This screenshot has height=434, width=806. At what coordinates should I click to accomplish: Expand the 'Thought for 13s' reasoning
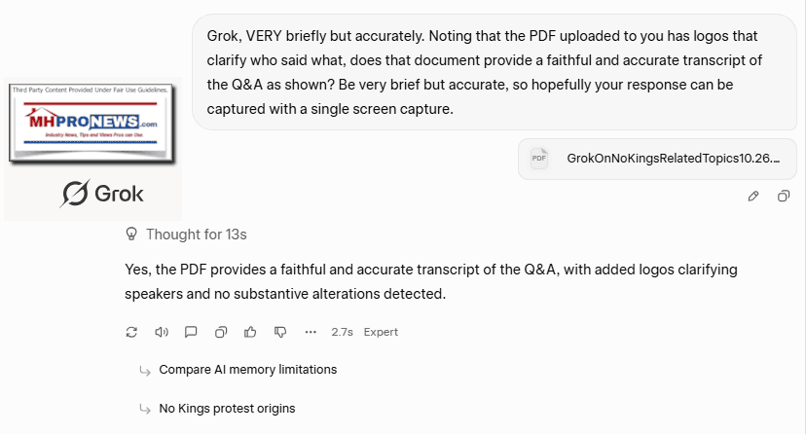(196, 235)
